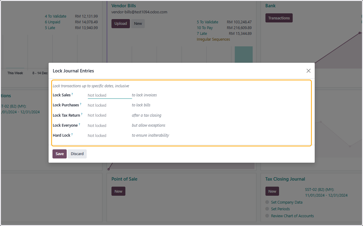Open 6 Unpaid invoices
The height and width of the screenshot is (226, 363).
[x=52, y=22]
